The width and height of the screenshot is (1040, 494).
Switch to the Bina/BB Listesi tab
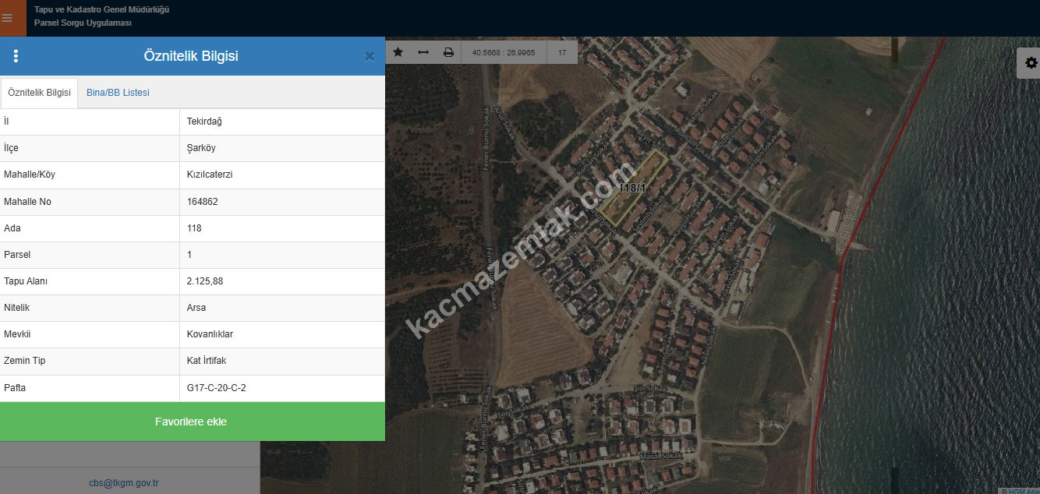[118, 93]
